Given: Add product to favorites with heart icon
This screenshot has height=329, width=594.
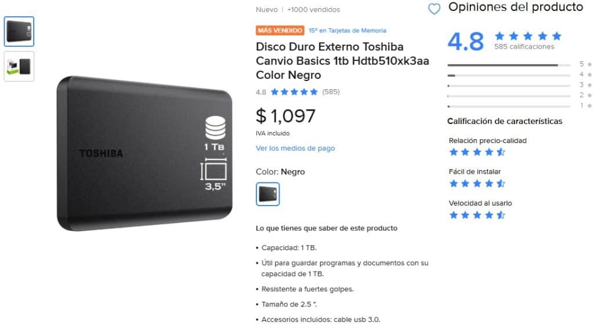Looking at the screenshot, I should [434, 9].
